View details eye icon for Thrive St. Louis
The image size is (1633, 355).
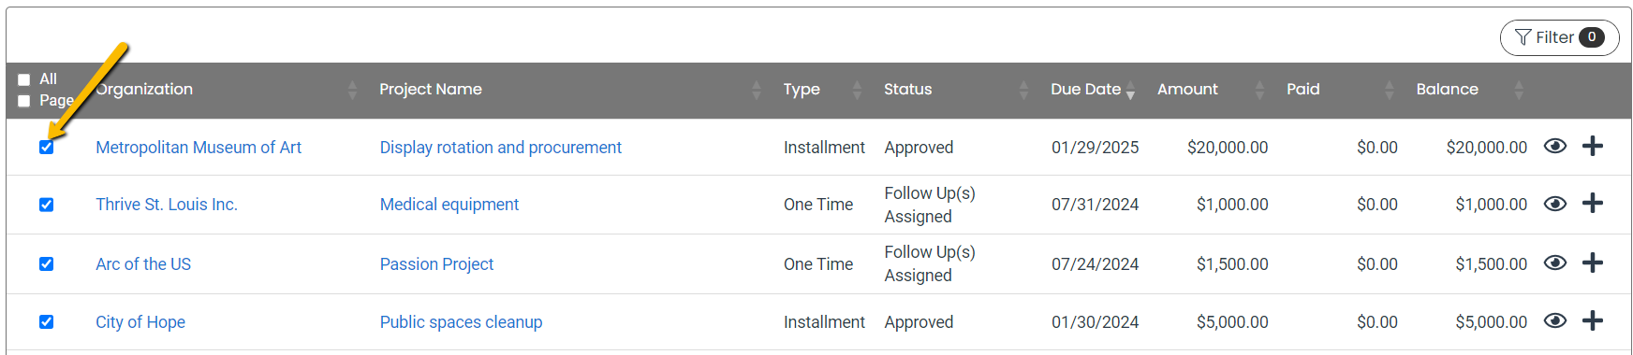[1554, 204]
